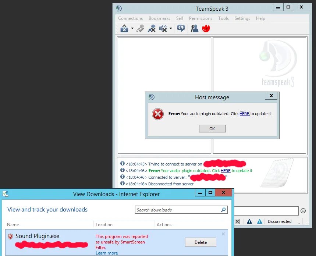The height and width of the screenshot is (256, 316).
Task: Click the View Downloads window title icon
Action: click(x=6, y=194)
